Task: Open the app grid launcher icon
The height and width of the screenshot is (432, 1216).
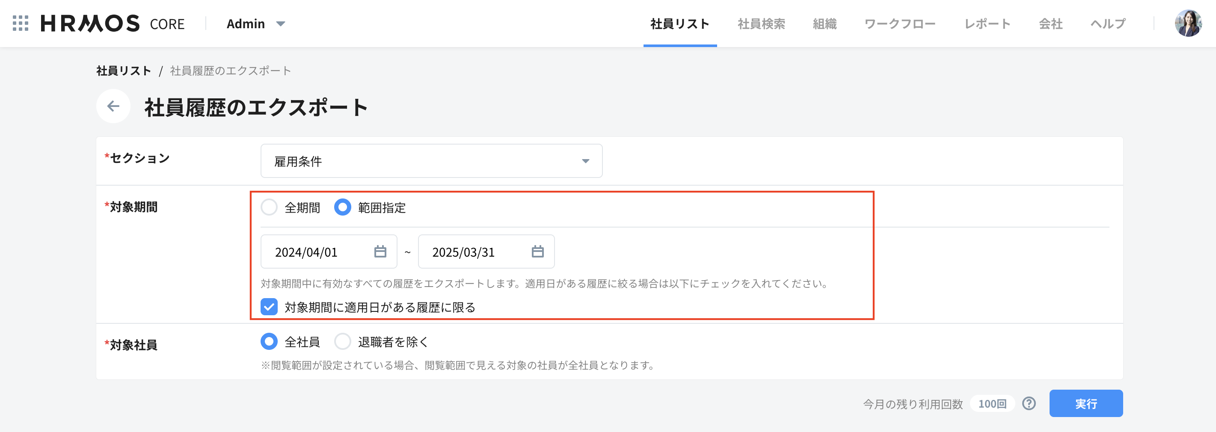Action: [x=20, y=23]
